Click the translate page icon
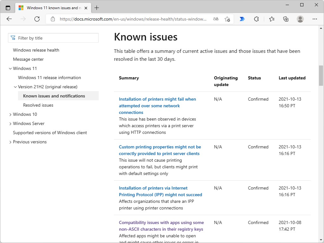324x243 pixels. tap(216, 19)
